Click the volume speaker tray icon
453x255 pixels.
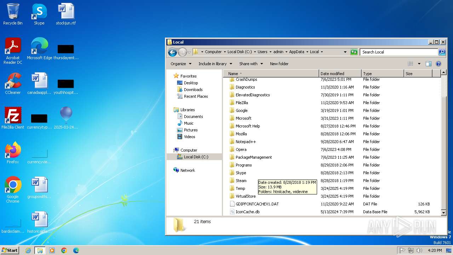pyautogui.click(x=419, y=250)
